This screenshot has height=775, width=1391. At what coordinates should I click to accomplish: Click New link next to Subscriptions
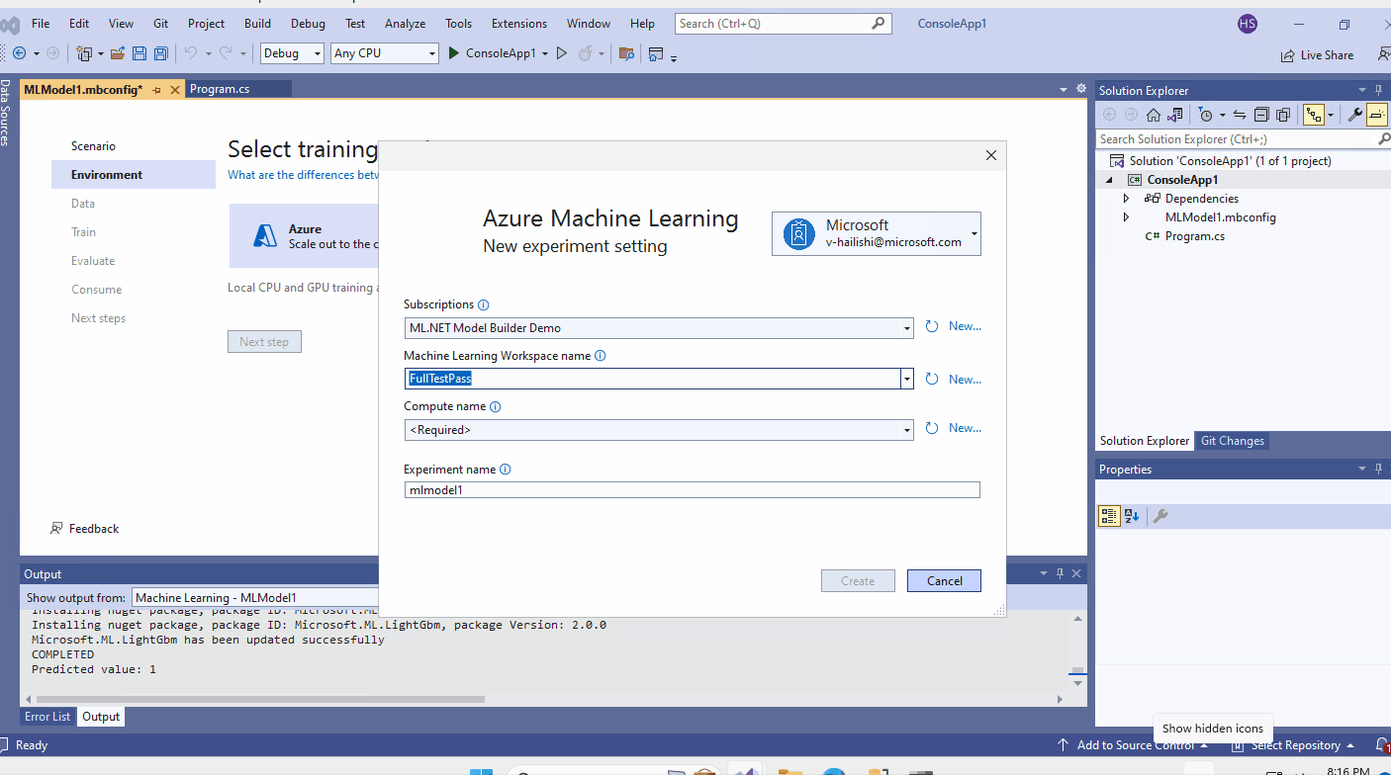pos(966,326)
